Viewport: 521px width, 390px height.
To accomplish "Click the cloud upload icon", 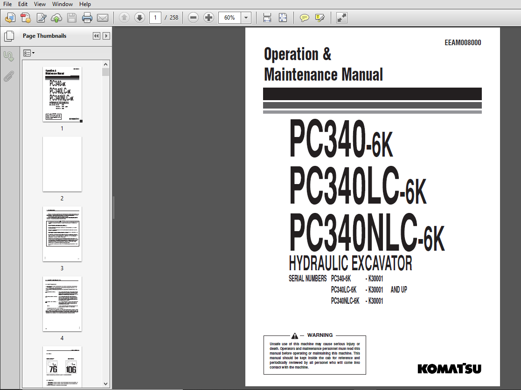I will (56, 18).
